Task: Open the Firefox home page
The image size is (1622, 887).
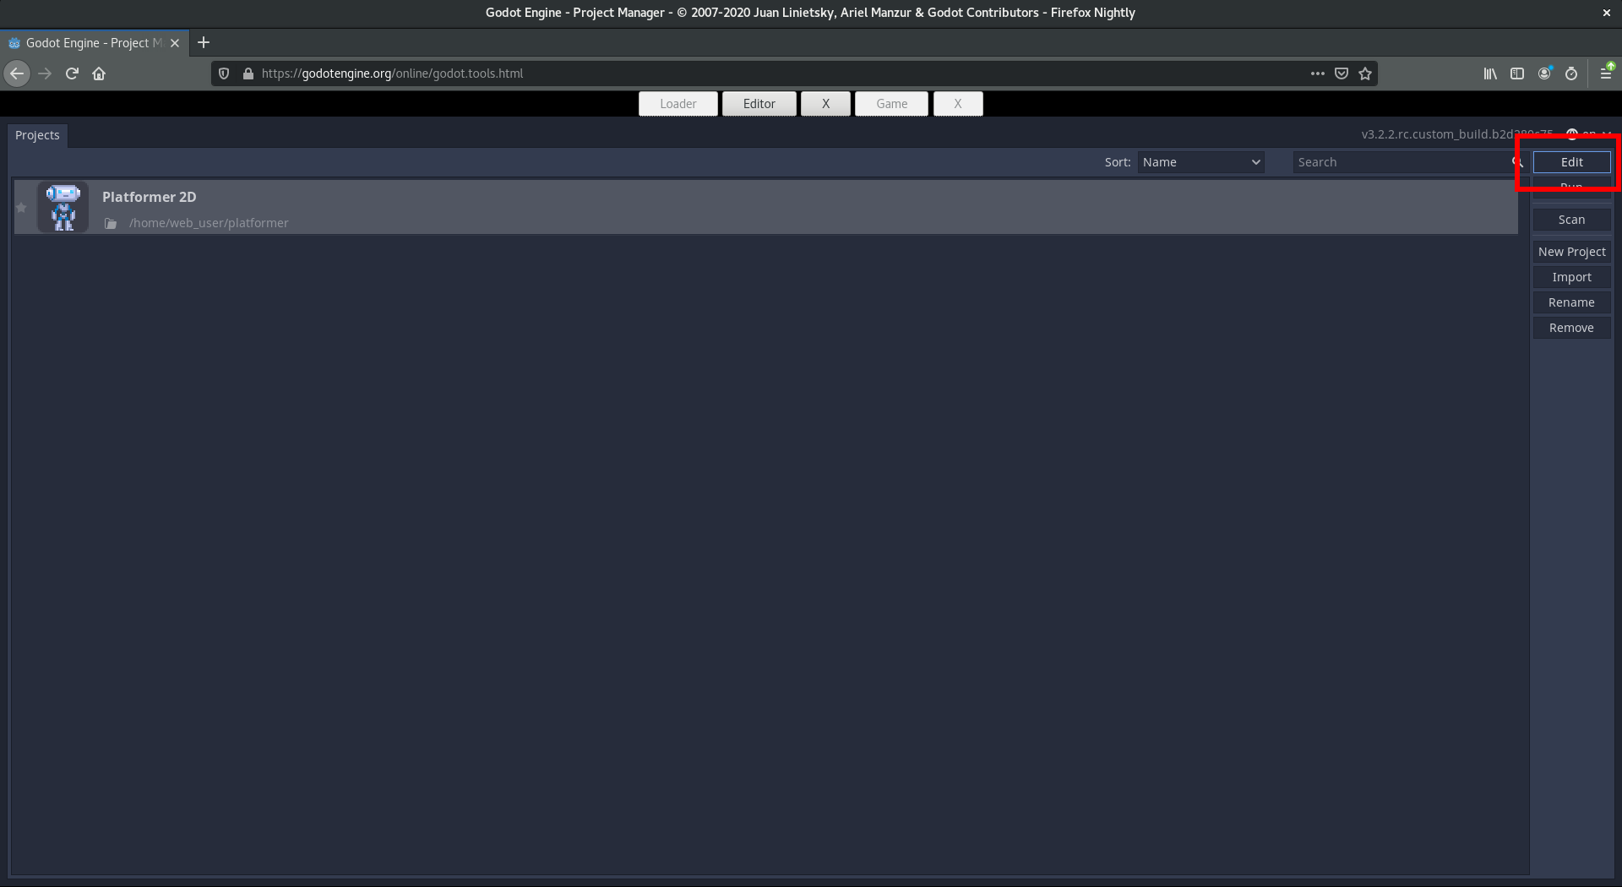Action: [99, 73]
